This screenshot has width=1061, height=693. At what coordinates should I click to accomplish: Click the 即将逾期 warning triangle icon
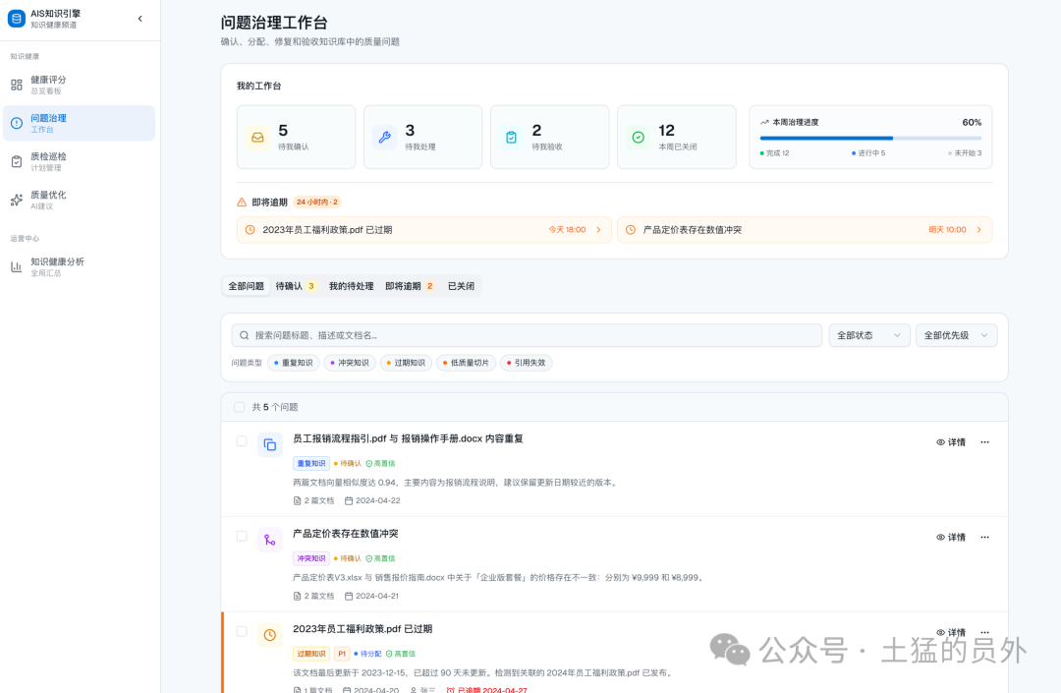[x=242, y=202]
